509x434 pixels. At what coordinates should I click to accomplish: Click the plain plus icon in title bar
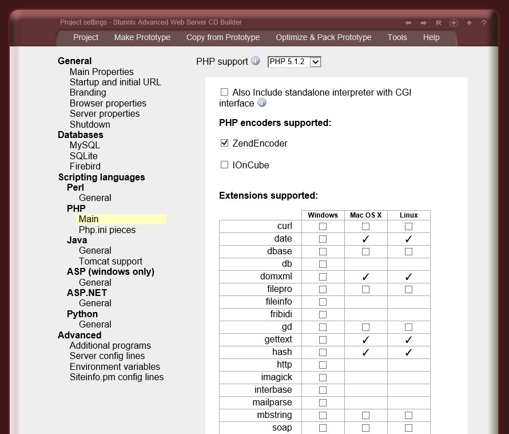(469, 23)
